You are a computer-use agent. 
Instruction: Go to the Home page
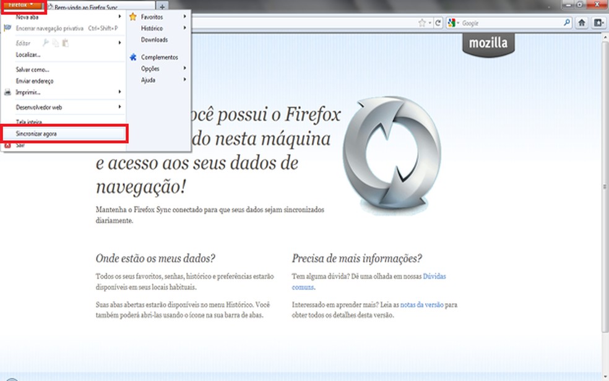pos(581,23)
